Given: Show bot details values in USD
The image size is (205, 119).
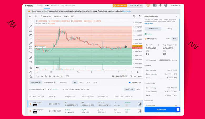Looking at the screenshot, I should pyautogui.click(x=168, y=39).
